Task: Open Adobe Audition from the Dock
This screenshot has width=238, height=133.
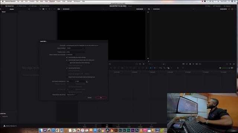Action: click(x=129, y=130)
